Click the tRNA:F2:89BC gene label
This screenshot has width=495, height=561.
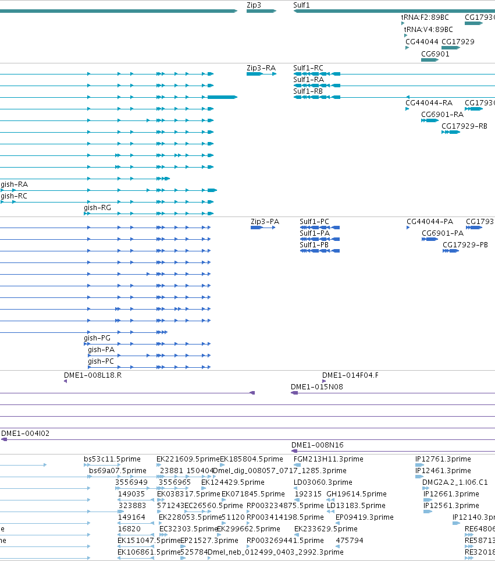[x=425, y=17]
